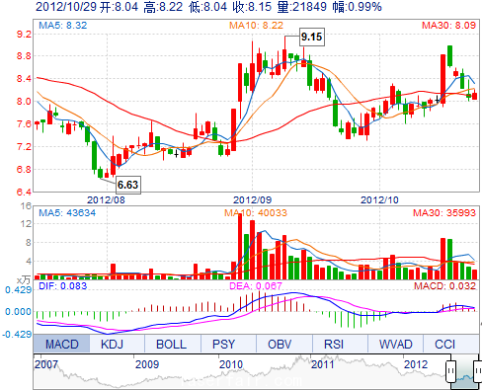Click the price chart MA30: 8.09 legend
Viewport: 482px width, 390px height.
(448, 26)
